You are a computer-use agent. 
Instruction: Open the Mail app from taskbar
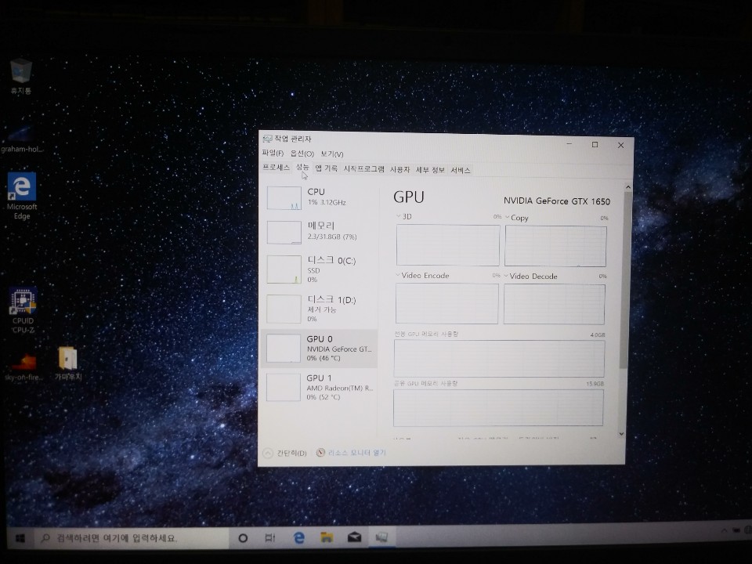pos(354,537)
